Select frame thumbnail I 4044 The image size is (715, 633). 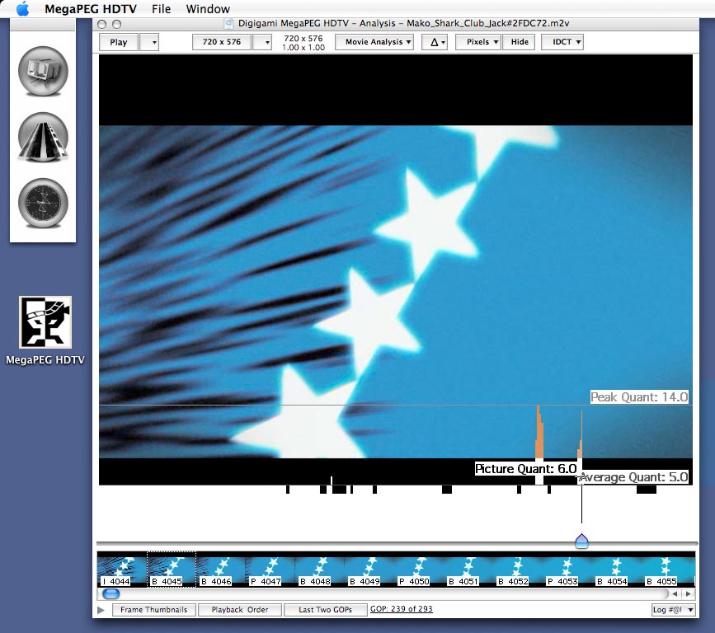pyautogui.click(x=121, y=570)
